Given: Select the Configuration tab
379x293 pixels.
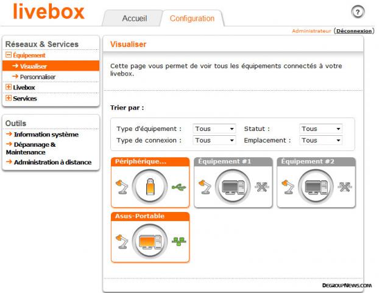Looking at the screenshot, I should 192,18.
